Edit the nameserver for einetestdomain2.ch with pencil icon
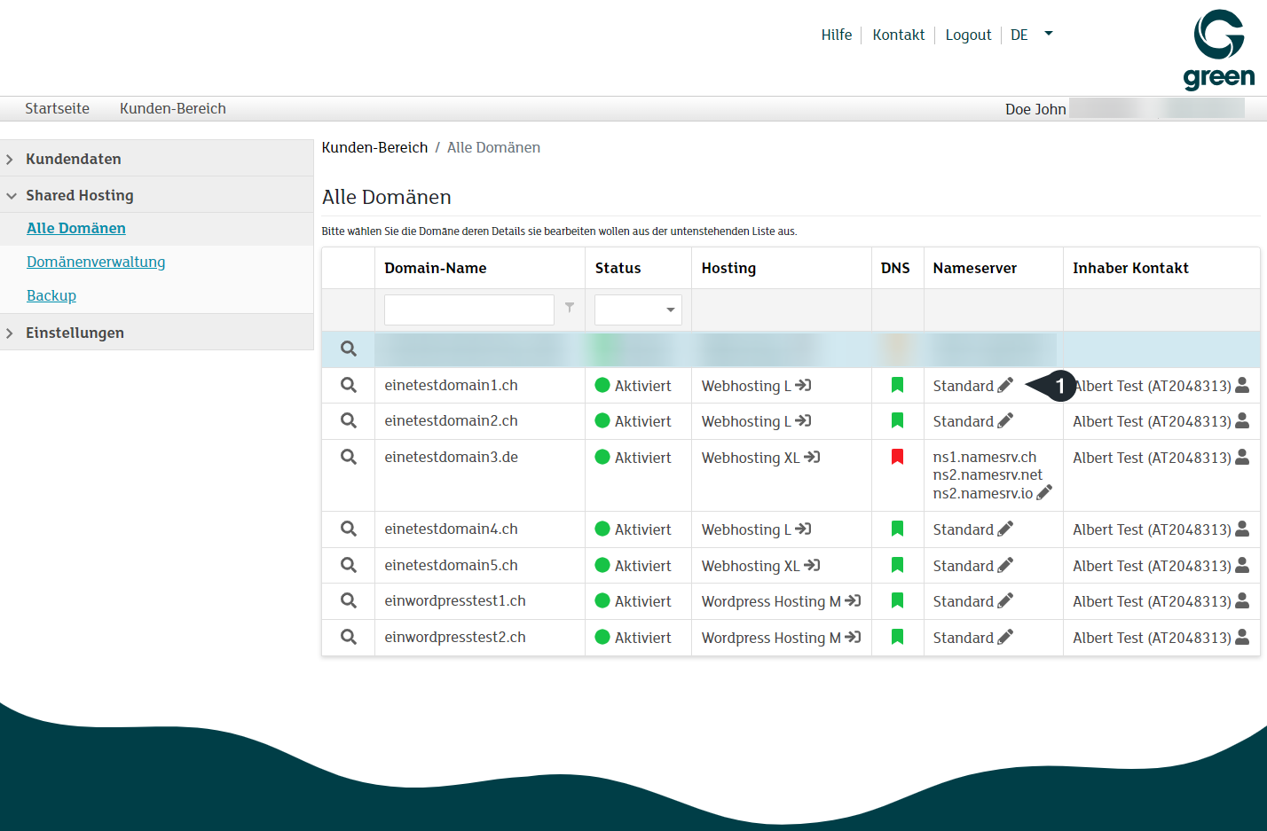 [x=1004, y=420]
